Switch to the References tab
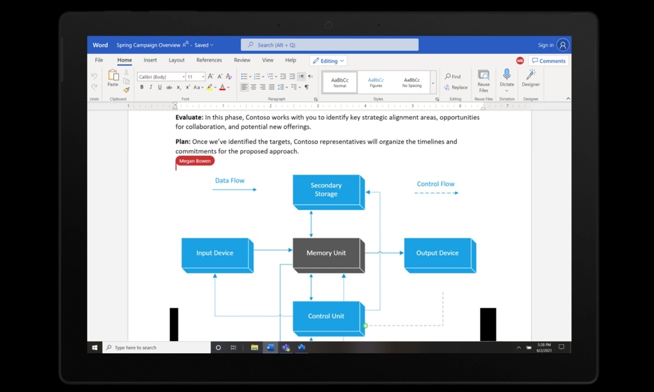The width and height of the screenshot is (654, 392). click(x=209, y=60)
